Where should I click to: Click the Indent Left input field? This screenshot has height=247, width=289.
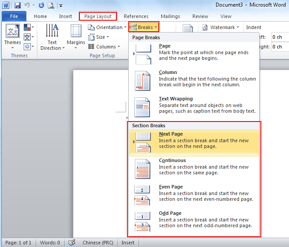coord(280,37)
